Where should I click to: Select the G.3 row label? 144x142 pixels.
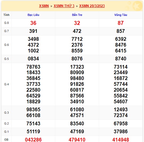(x=6, y=113)
